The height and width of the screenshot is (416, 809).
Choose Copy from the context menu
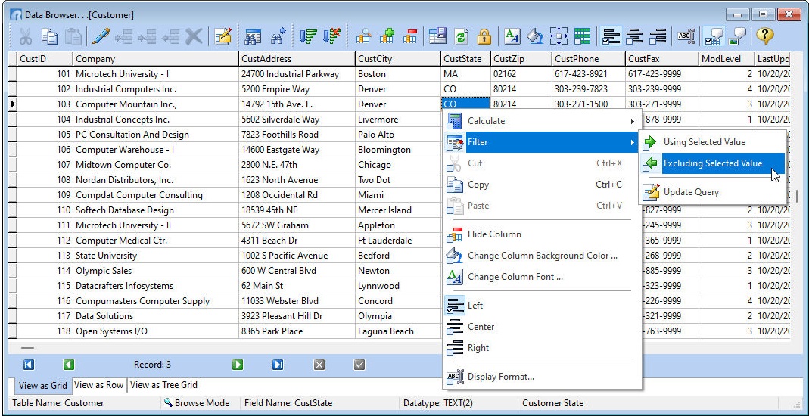tap(542, 185)
